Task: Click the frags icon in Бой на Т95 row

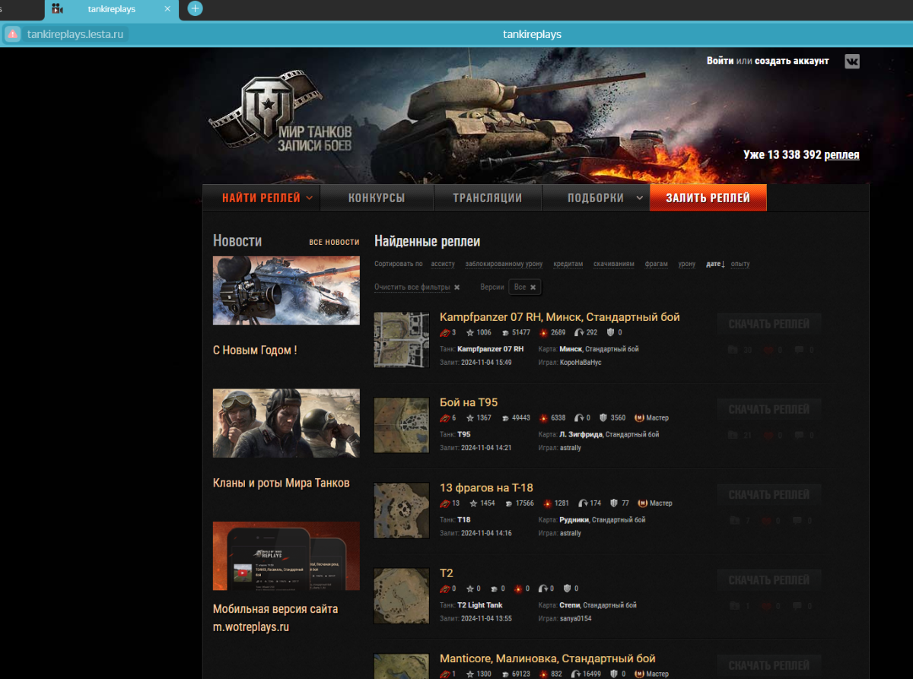Action: click(x=445, y=417)
